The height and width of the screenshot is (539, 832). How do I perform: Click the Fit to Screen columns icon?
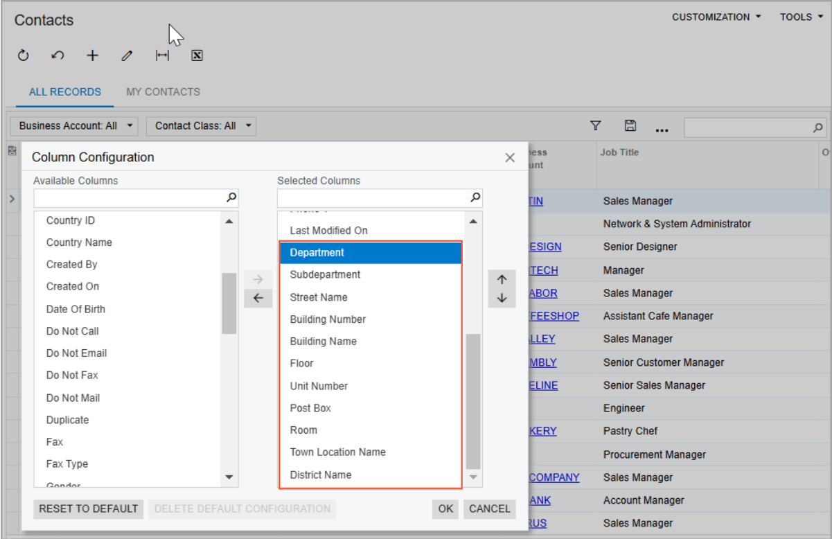click(x=162, y=56)
